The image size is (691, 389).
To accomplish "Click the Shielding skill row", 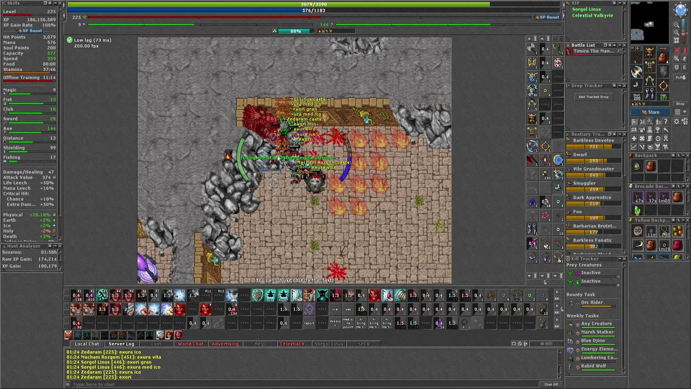I will click(30, 149).
